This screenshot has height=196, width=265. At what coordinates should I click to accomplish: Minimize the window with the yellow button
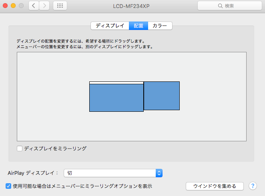pyautogui.click(x=13, y=6)
